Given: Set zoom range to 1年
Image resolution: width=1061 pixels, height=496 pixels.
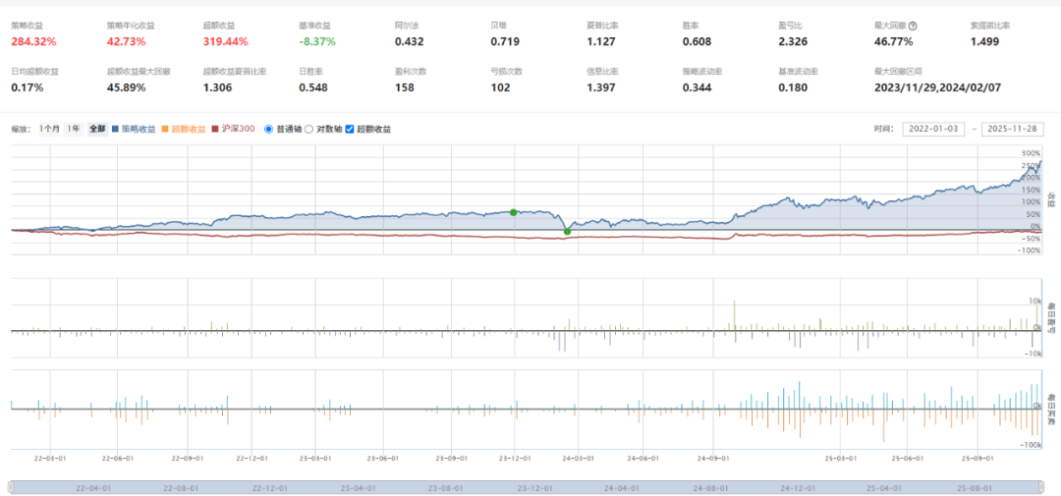Looking at the screenshot, I should [x=74, y=129].
